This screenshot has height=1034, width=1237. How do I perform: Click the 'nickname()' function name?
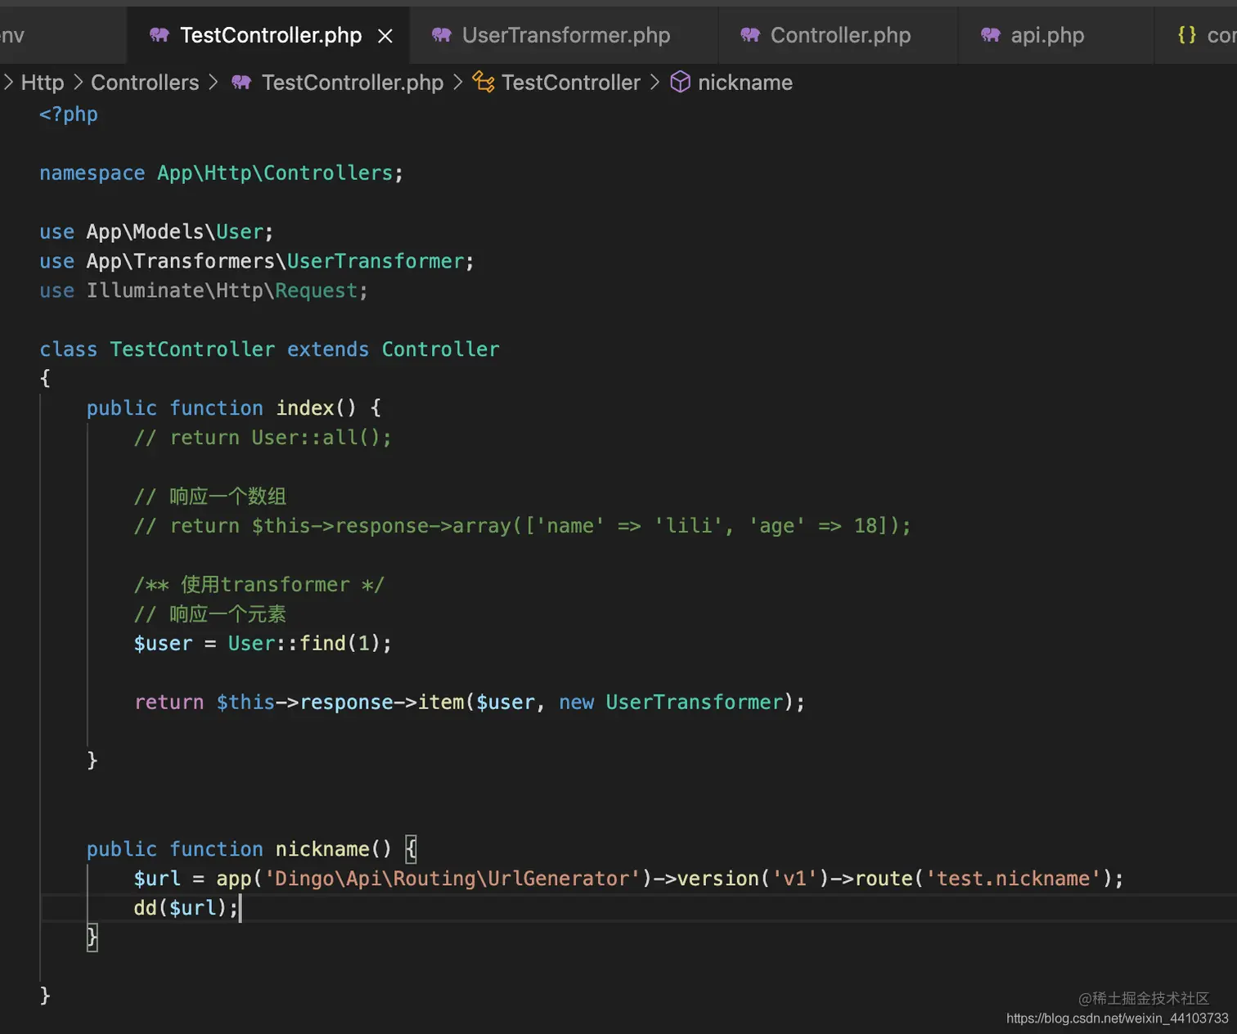(x=333, y=849)
